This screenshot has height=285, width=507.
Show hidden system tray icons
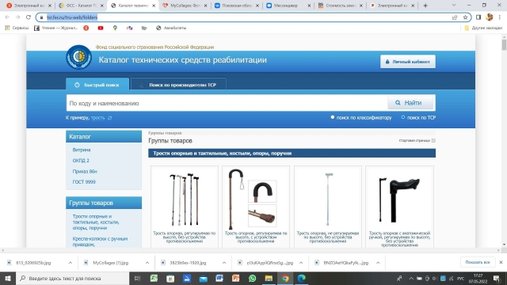coord(411,278)
